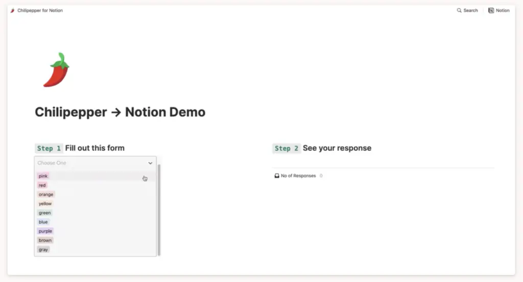The width and height of the screenshot is (523, 282).
Task: Click the Notion logo icon
Action: click(491, 11)
